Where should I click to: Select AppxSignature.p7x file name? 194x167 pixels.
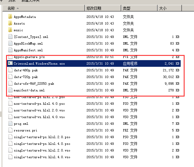tap(29, 57)
